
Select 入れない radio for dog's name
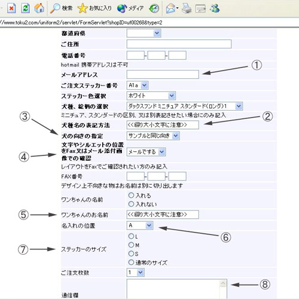[x=131, y=204]
